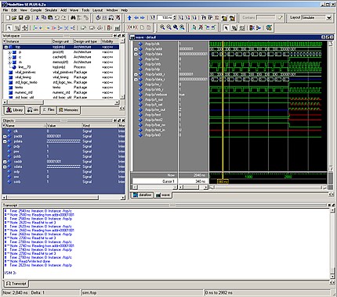Expand /top/p/addr bus in wave window

136,49
